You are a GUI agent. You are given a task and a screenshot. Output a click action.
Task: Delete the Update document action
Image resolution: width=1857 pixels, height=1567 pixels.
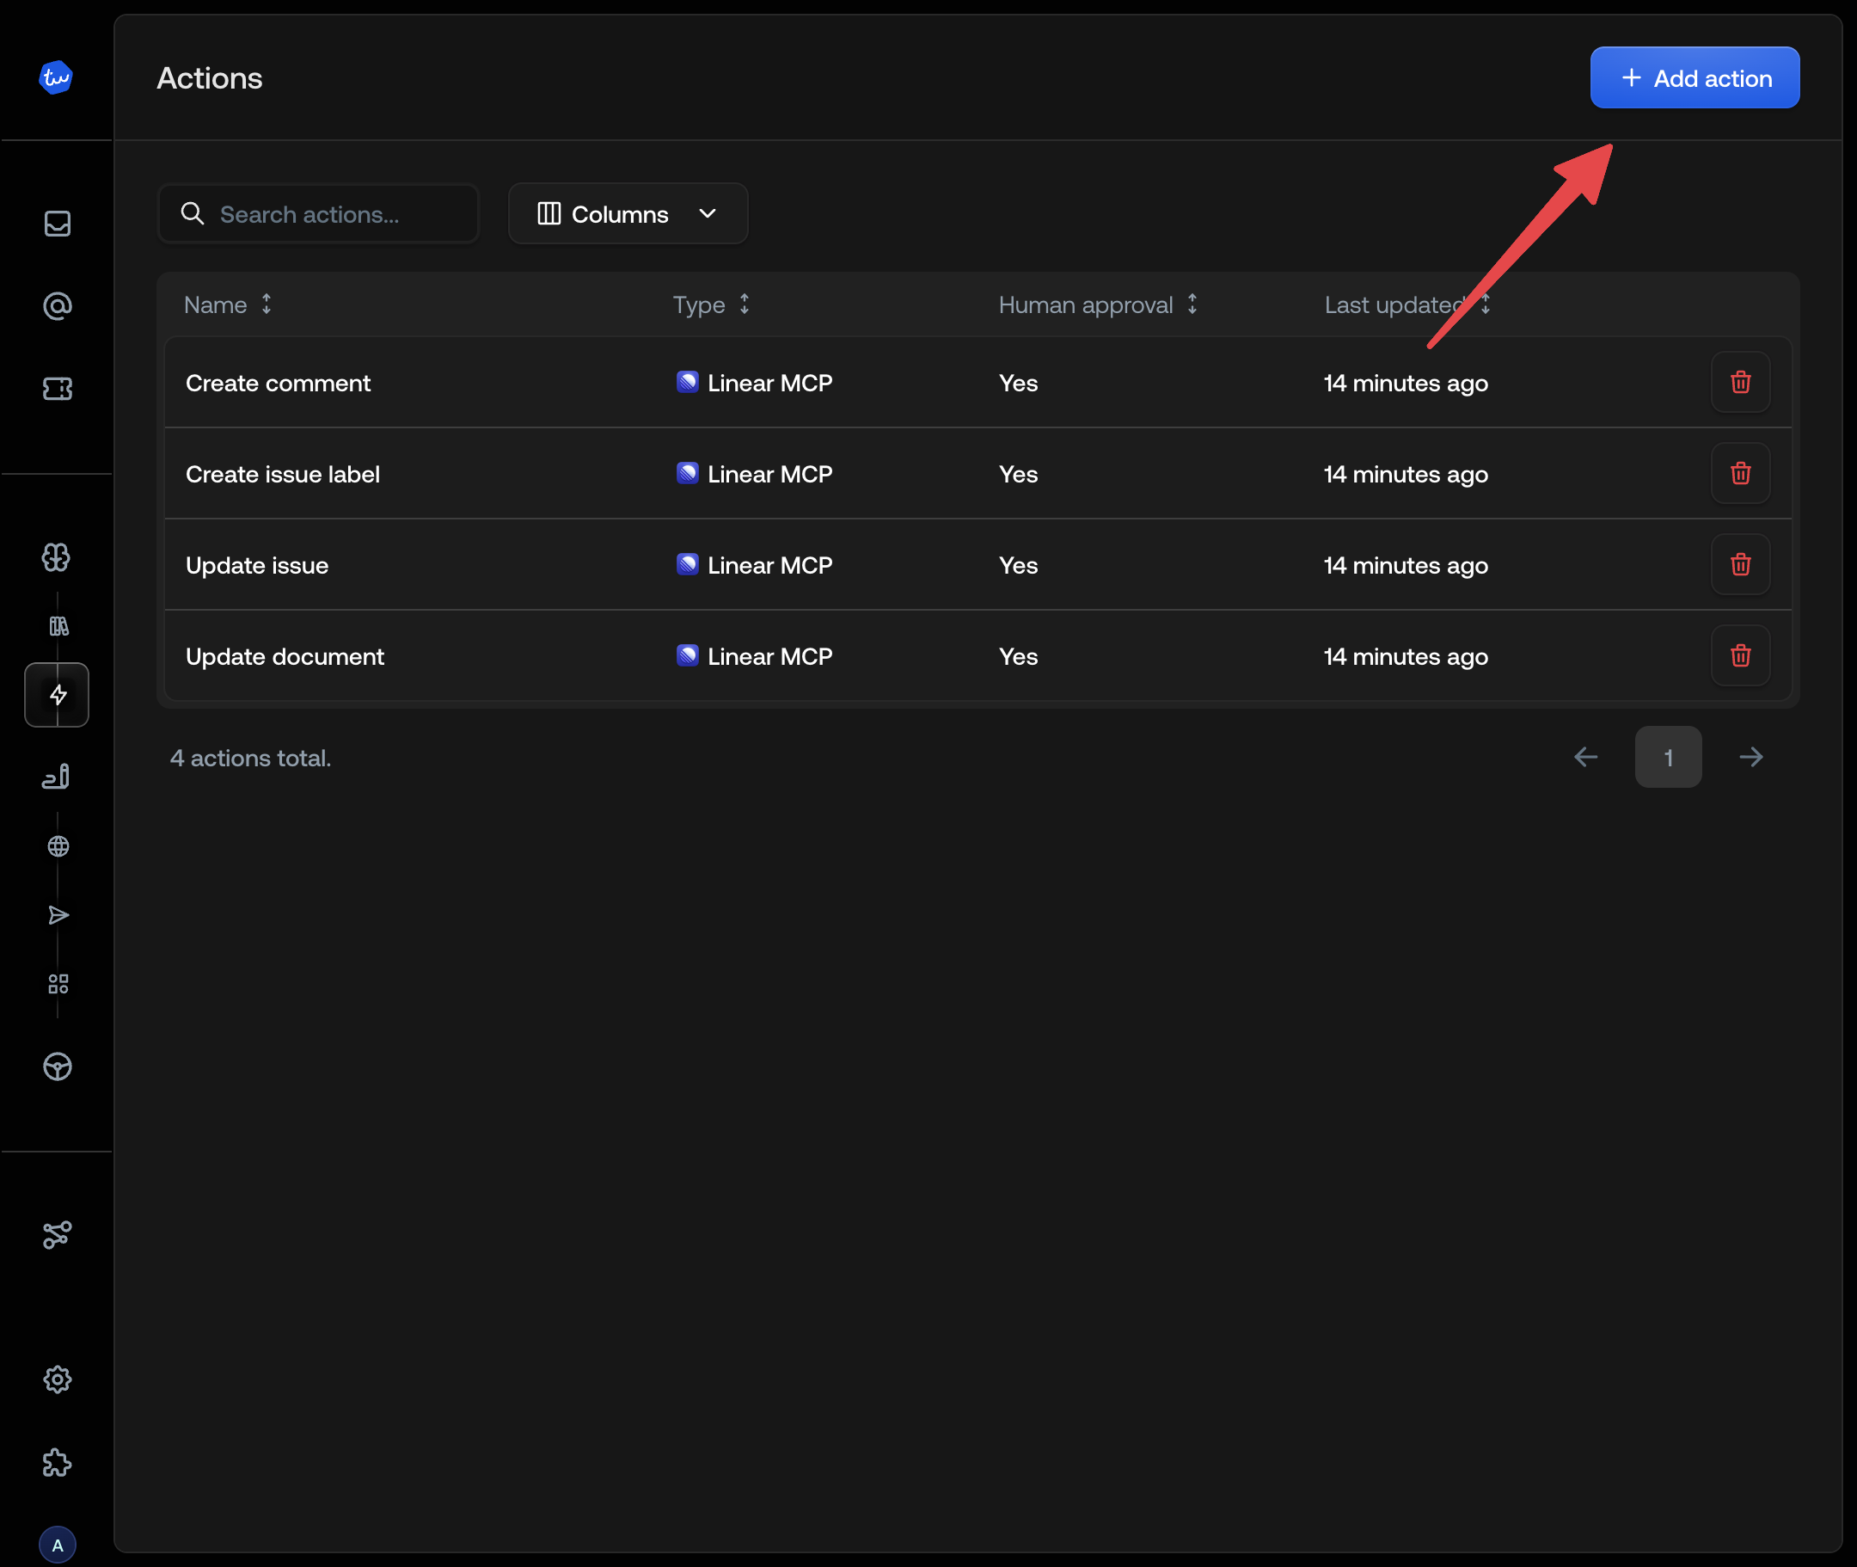(1741, 655)
